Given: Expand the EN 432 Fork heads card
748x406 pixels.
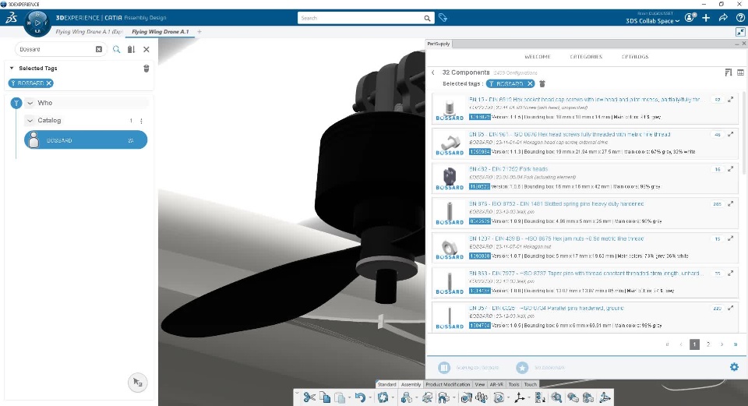Looking at the screenshot, I should click(730, 169).
